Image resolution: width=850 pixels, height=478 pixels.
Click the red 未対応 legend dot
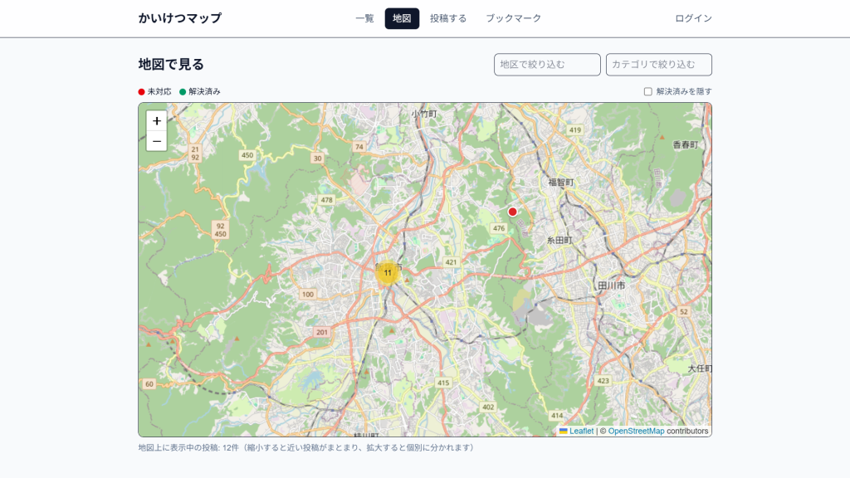click(141, 92)
